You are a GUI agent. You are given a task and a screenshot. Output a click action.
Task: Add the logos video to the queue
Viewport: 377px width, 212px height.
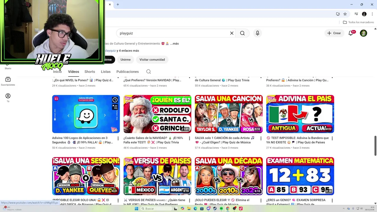tap(115, 107)
